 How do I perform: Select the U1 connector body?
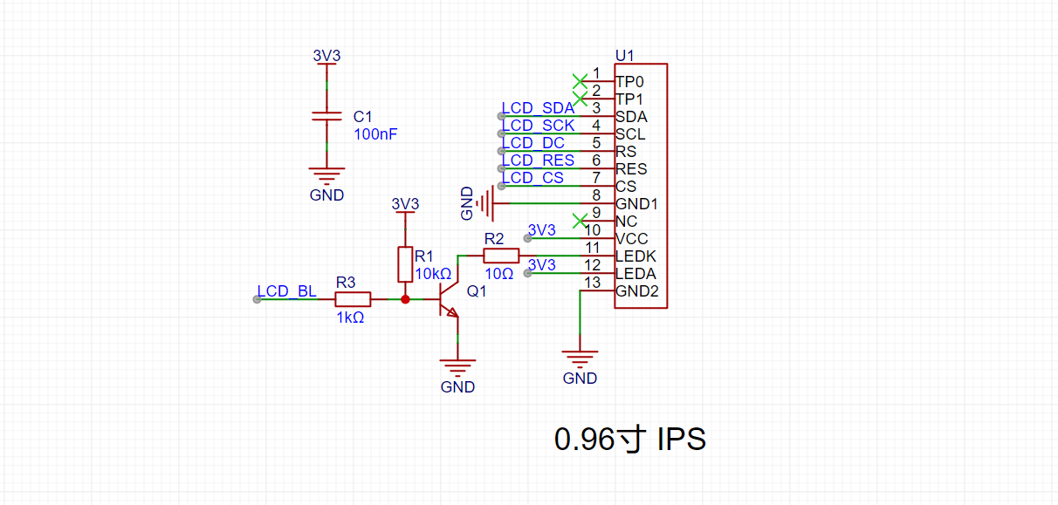[x=641, y=186]
